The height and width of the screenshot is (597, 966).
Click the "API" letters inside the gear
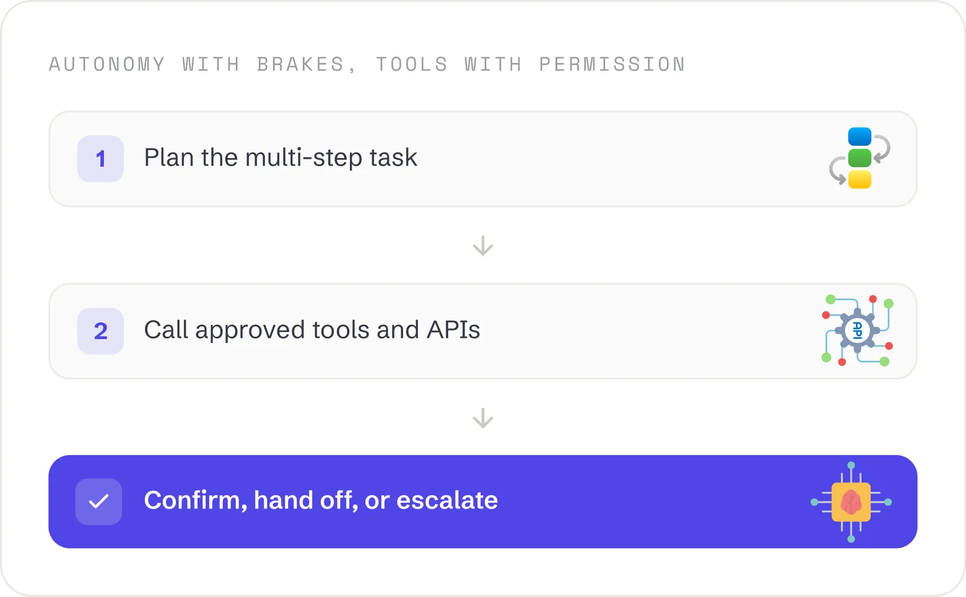858,330
